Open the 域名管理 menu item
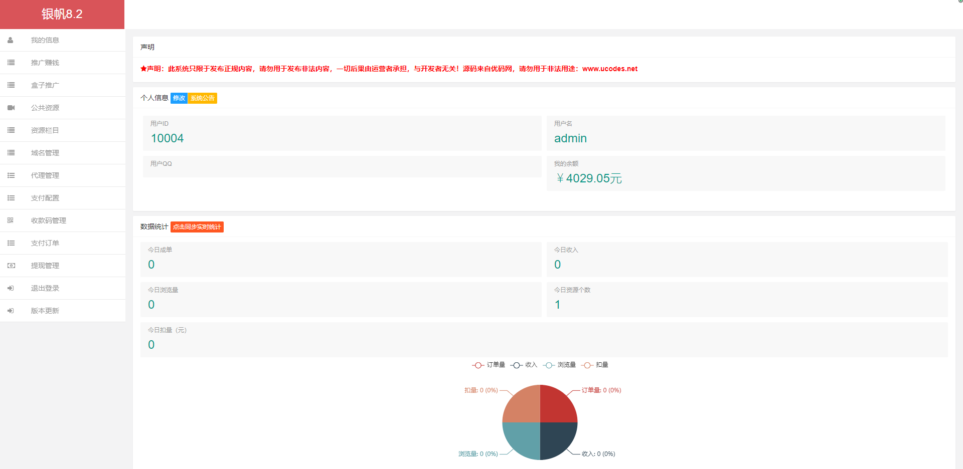Screen dimensions: 963x469 [45, 153]
